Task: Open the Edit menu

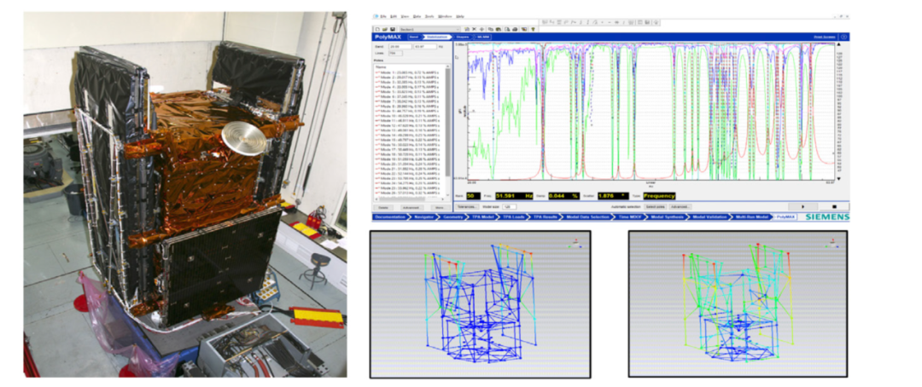Action: (394, 16)
